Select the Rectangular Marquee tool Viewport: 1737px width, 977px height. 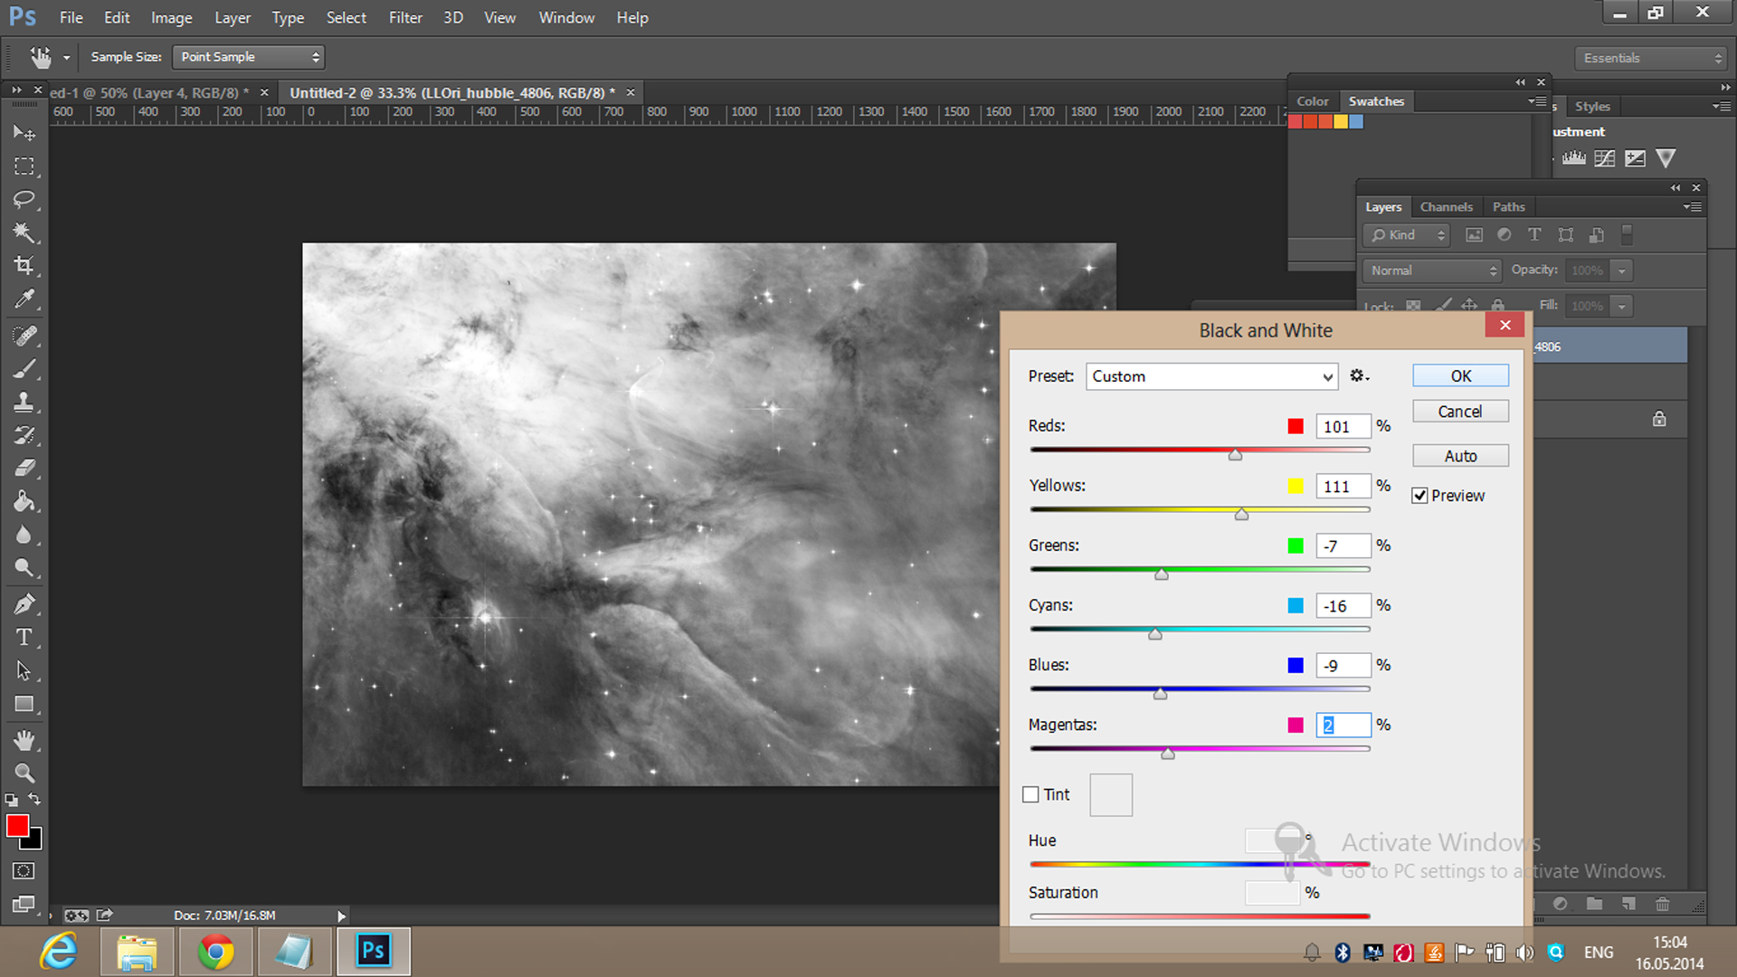click(x=24, y=166)
